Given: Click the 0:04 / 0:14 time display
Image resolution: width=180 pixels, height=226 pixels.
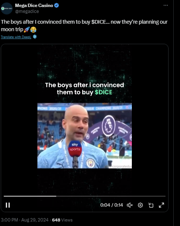Looking at the screenshot, I should [x=111, y=205].
